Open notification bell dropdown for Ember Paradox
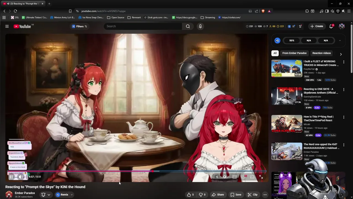Image resolution: width=353 pixels, height=199 pixels. [46, 195]
